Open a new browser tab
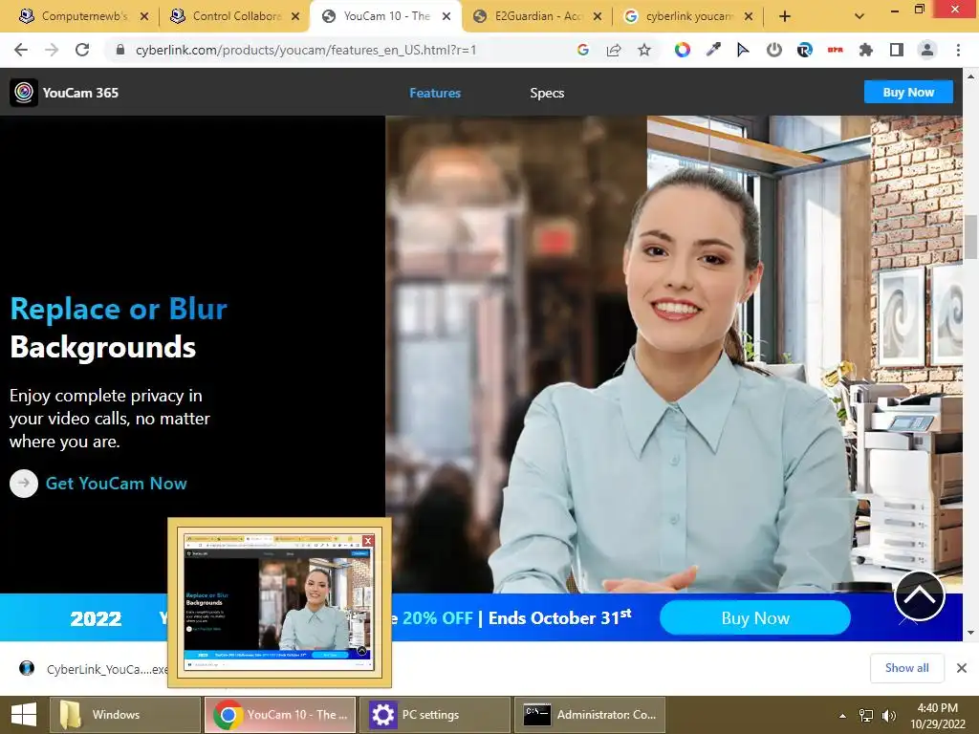 pyautogui.click(x=785, y=16)
